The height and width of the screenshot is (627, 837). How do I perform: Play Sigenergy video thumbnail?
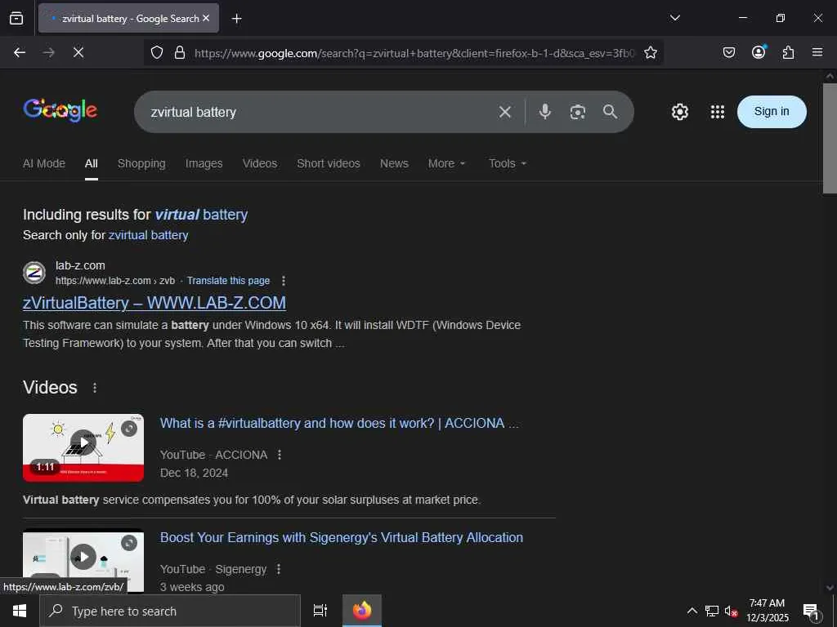coord(83,560)
